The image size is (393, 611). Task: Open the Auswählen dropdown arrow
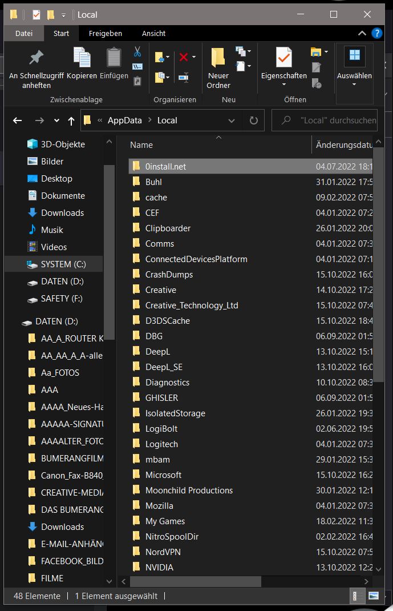[354, 85]
